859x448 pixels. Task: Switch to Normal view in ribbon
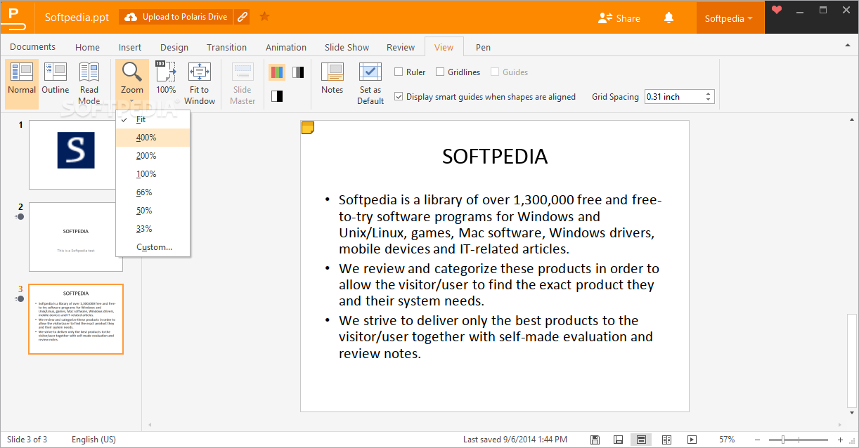coord(22,84)
